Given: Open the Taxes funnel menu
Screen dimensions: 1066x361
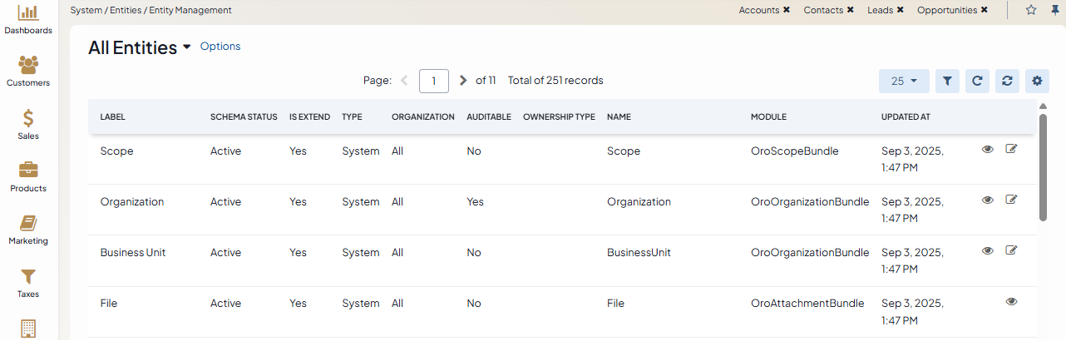Looking at the screenshot, I should pos(28,283).
